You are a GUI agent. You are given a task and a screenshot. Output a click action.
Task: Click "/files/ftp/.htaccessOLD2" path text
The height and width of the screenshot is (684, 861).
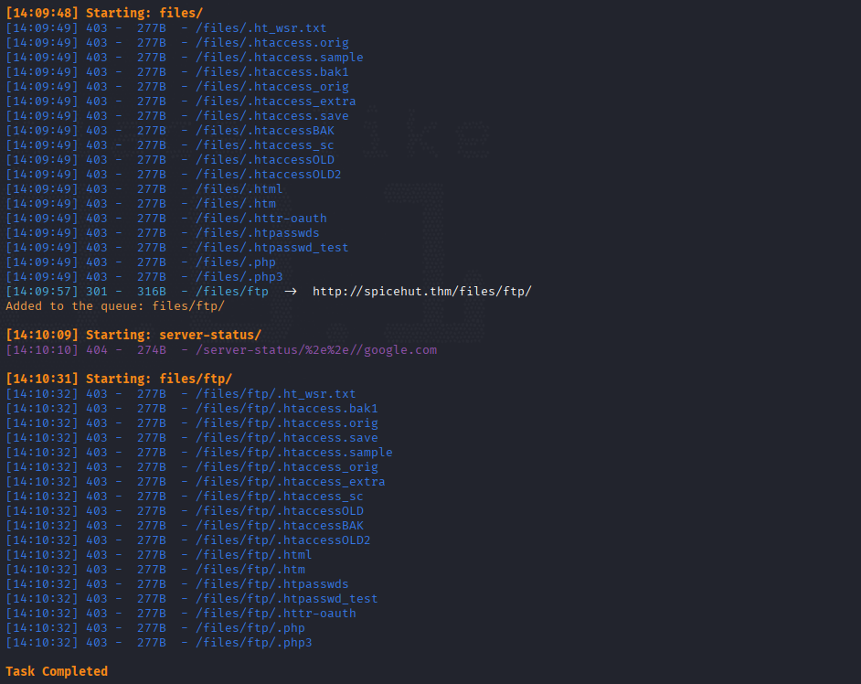pos(282,540)
